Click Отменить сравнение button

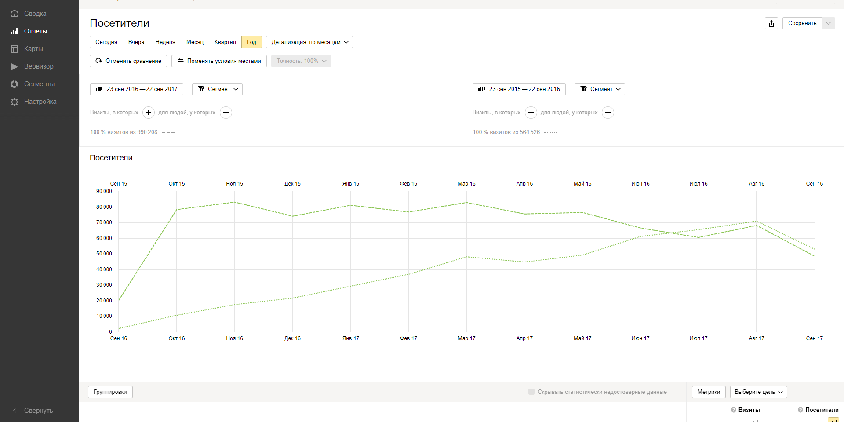(x=128, y=61)
